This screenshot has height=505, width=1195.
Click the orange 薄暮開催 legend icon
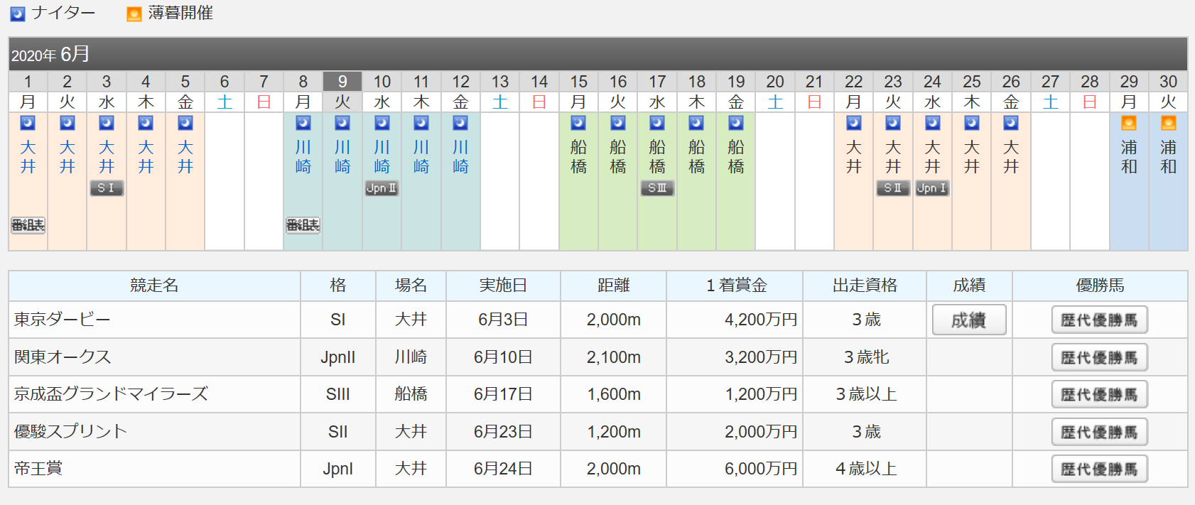(134, 13)
